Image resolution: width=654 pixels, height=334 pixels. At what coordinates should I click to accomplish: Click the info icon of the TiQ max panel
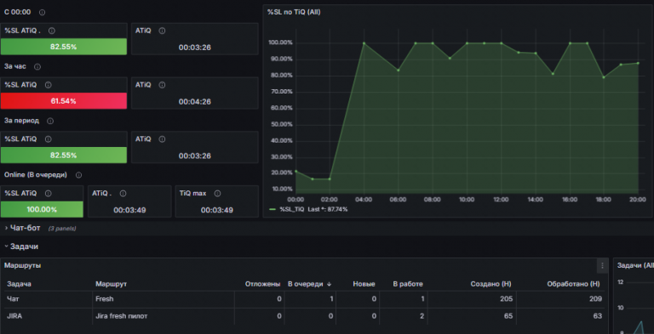[x=217, y=194]
